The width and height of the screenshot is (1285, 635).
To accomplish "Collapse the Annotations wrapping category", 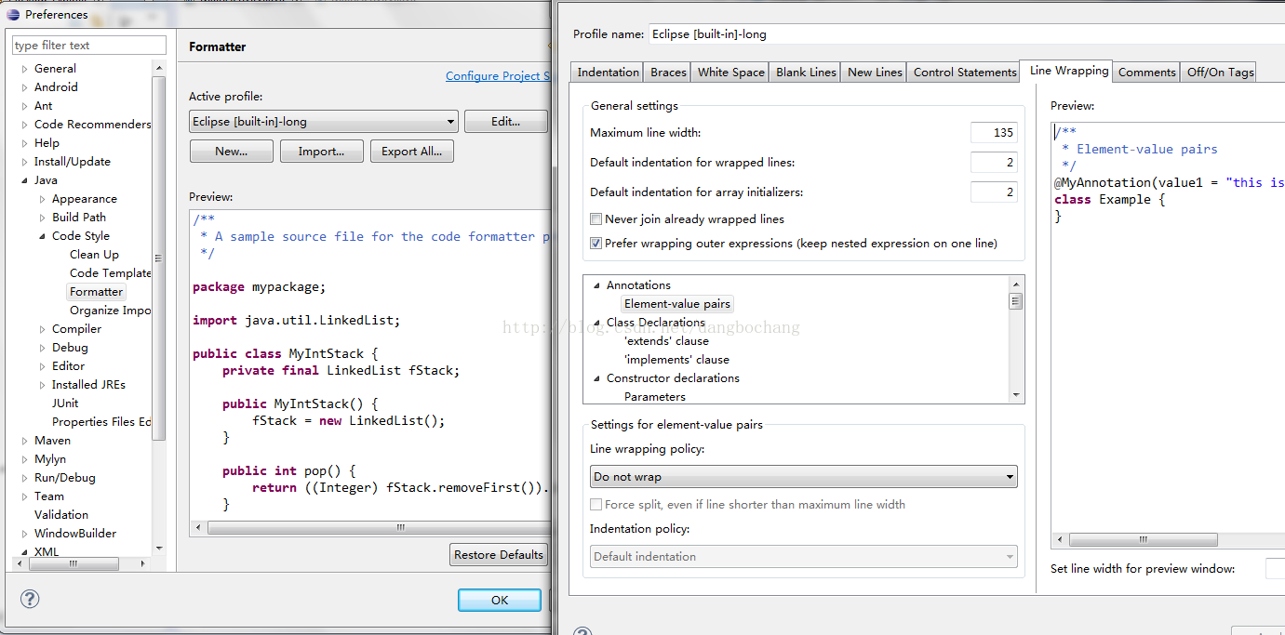I will click(597, 285).
